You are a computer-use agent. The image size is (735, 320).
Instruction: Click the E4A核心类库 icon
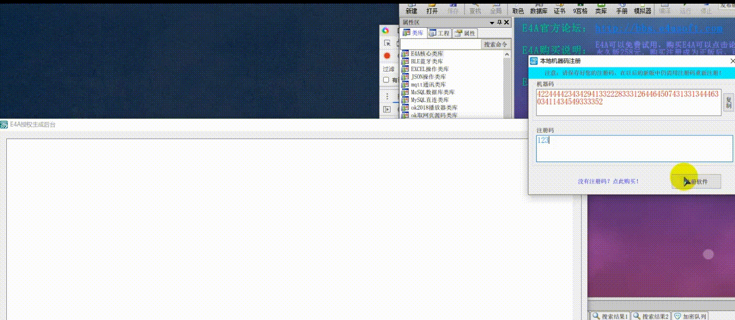click(x=405, y=54)
